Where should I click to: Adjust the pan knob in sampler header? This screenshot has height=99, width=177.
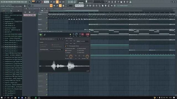pos(74,34)
